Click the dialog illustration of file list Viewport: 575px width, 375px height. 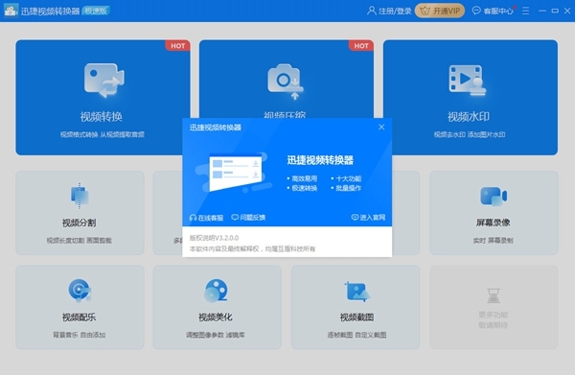(235, 173)
